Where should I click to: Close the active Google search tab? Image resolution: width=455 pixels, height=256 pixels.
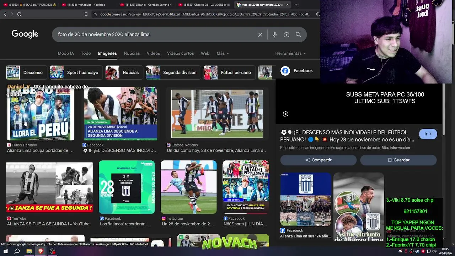287,5
